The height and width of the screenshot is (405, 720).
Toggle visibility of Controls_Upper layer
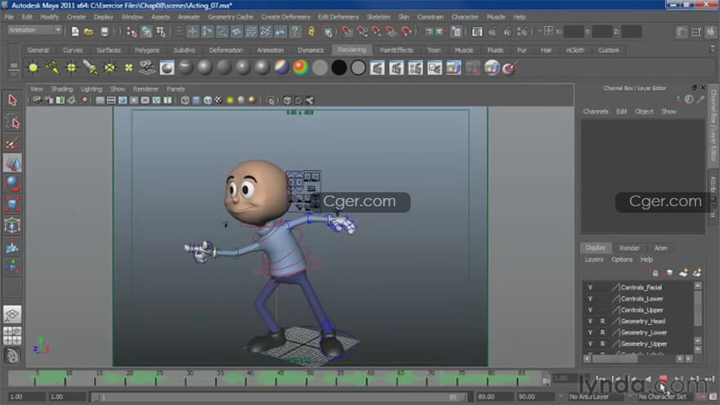click(x=590, y=310)
